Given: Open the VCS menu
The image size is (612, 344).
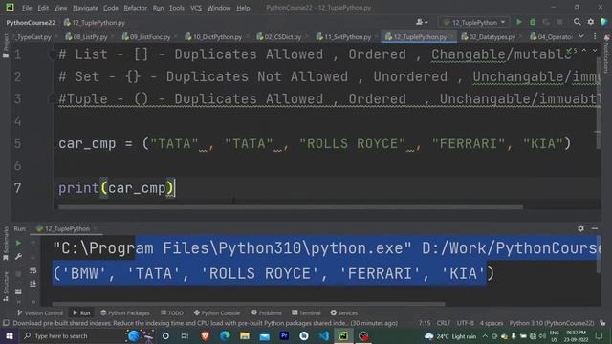Looking at the screenshot, I should point(196,8).
